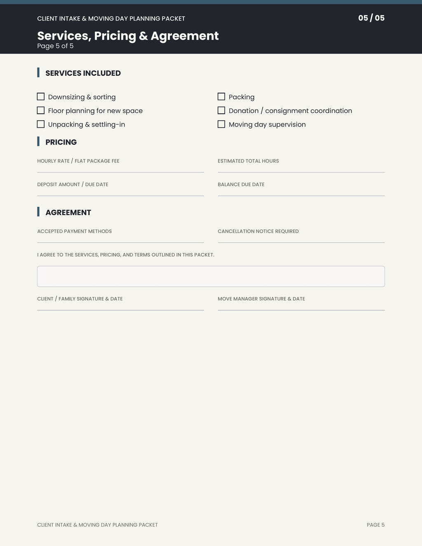Click the Pricing section heading
The width and height of the screenshot is (422, 546).
tap(61, 142)
